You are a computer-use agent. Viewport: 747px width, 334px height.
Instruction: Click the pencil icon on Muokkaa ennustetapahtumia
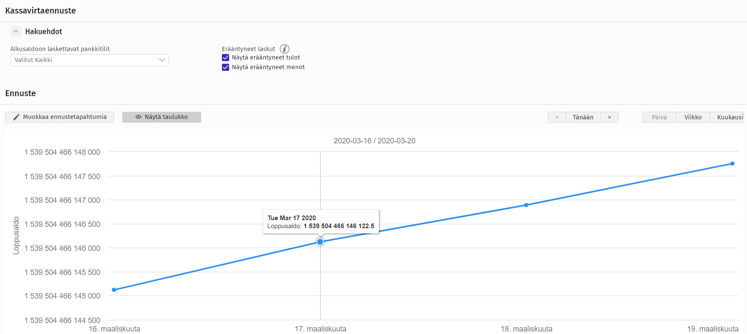[x=16, y=117]
